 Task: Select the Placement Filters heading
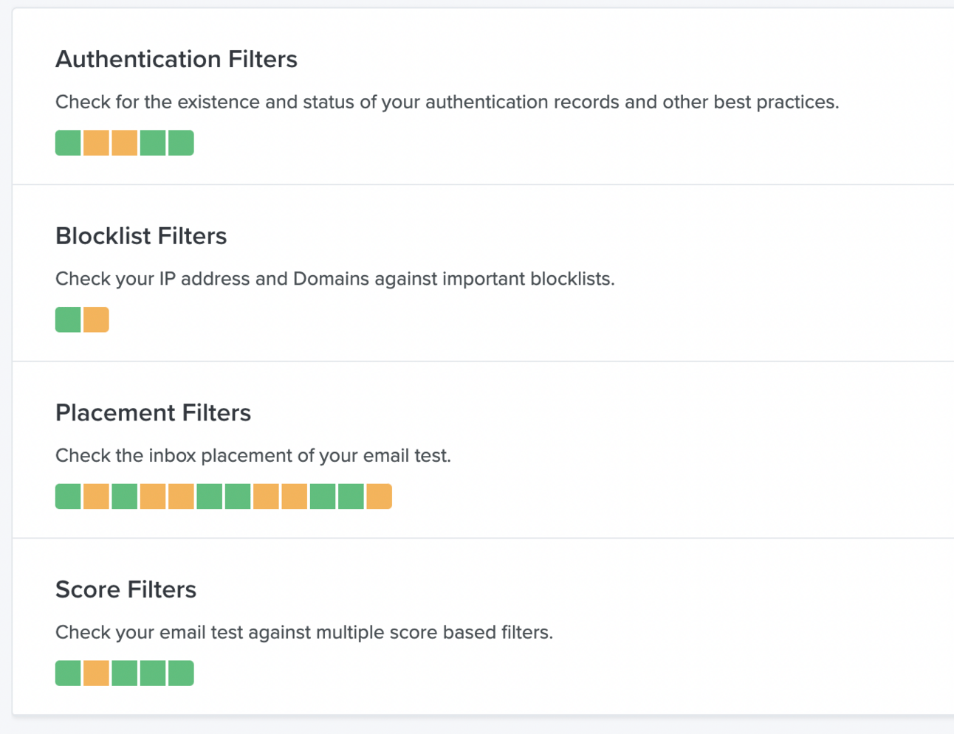coord(153,413)
